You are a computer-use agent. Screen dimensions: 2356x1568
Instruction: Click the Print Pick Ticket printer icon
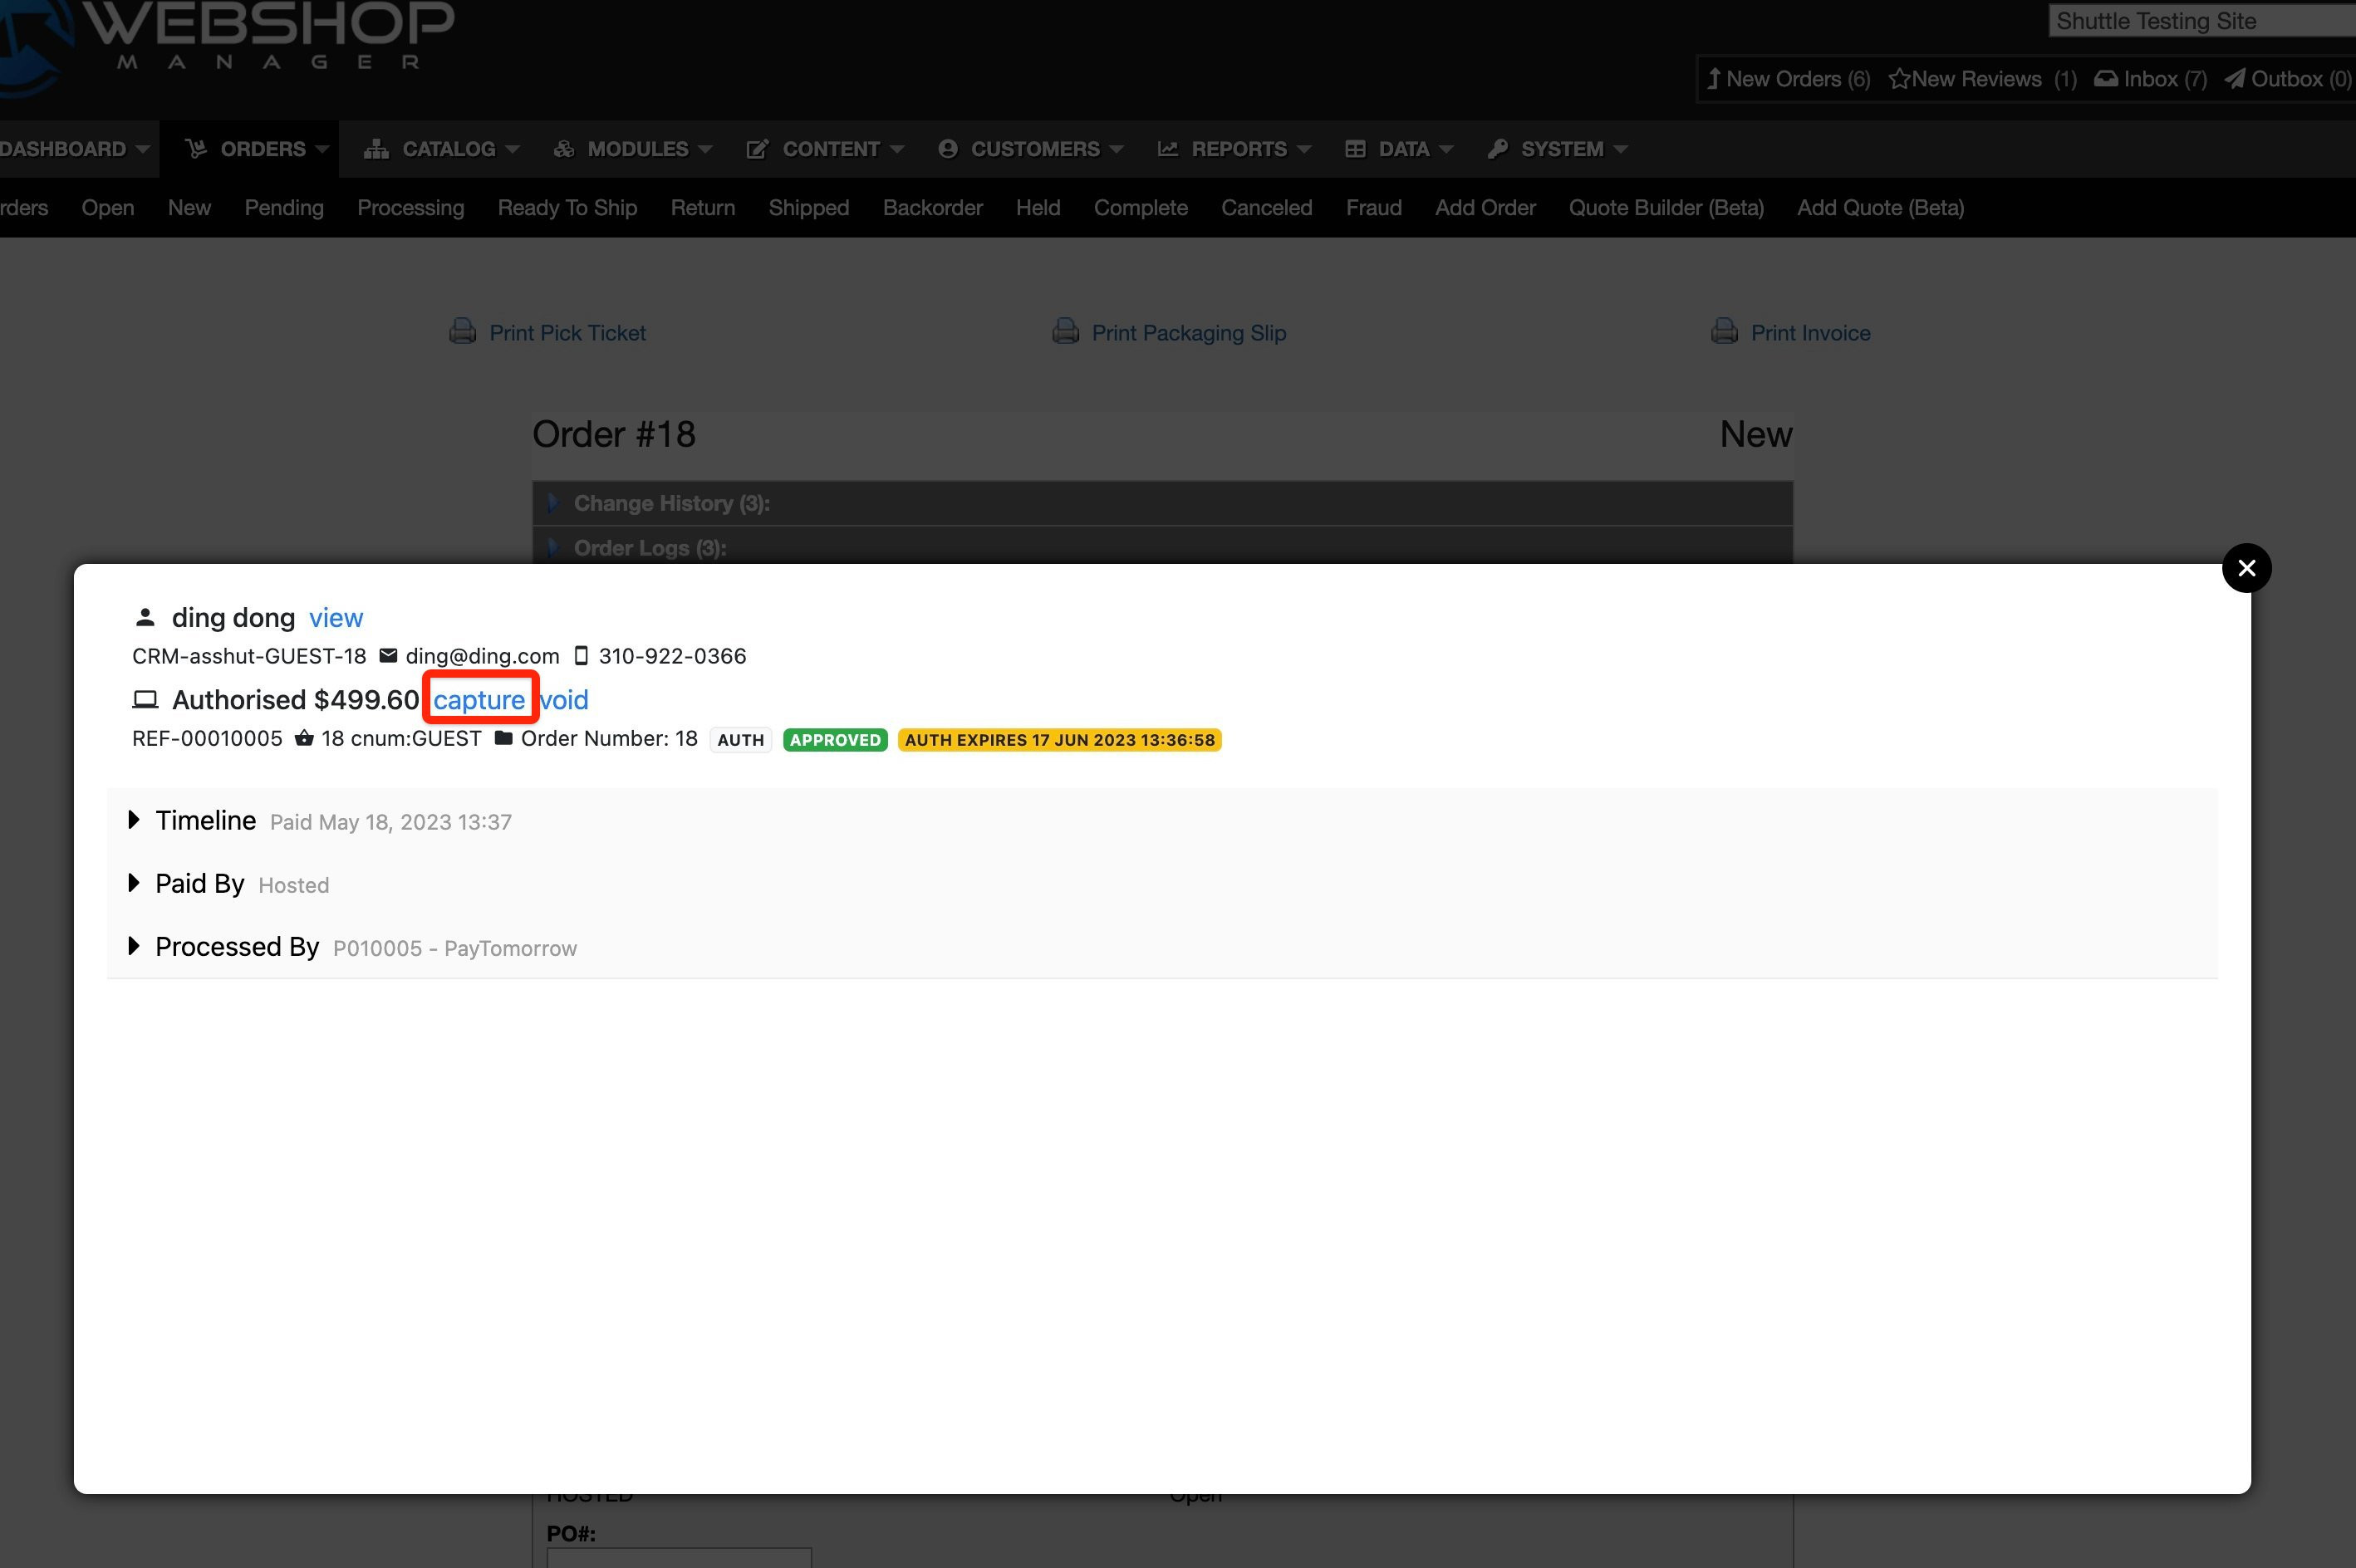462,331
